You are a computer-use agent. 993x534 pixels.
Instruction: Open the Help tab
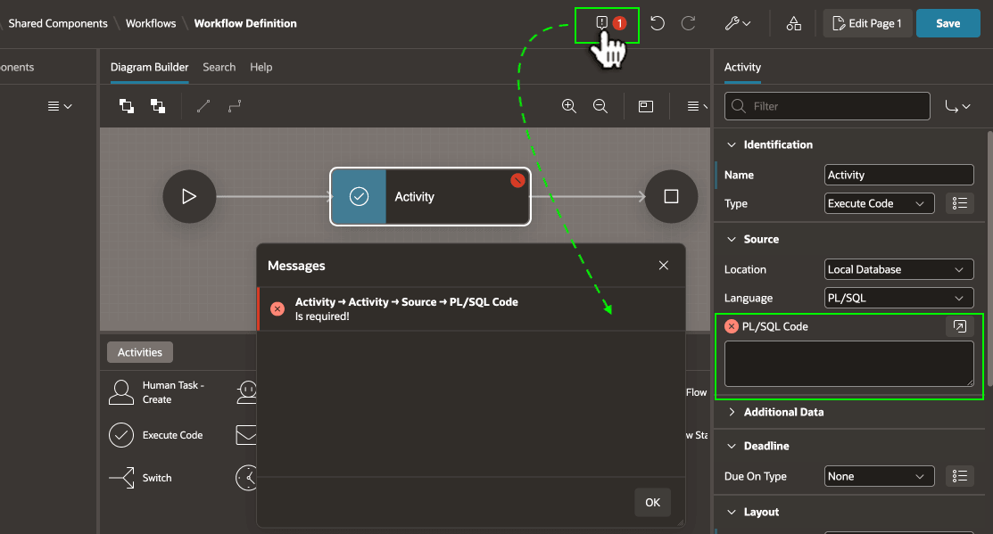(261, 67)
